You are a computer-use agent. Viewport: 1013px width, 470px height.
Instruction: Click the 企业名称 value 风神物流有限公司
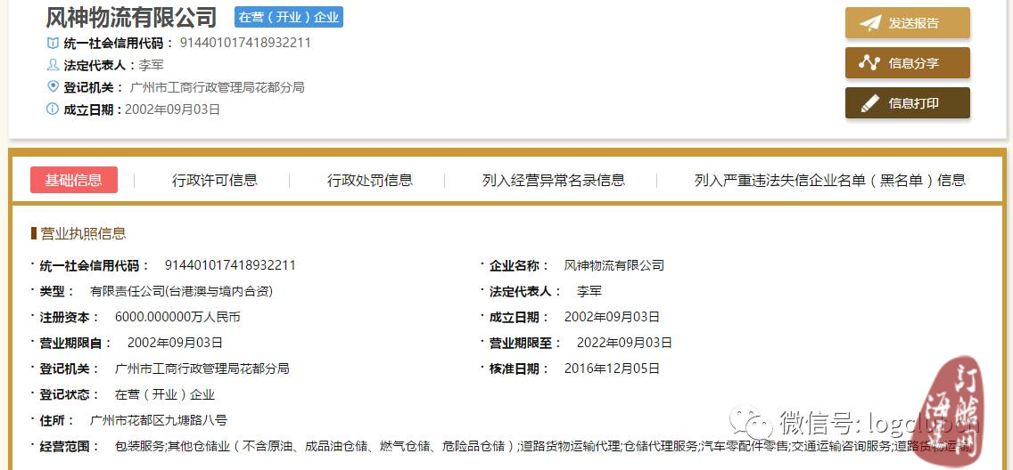tap(614, 265)
